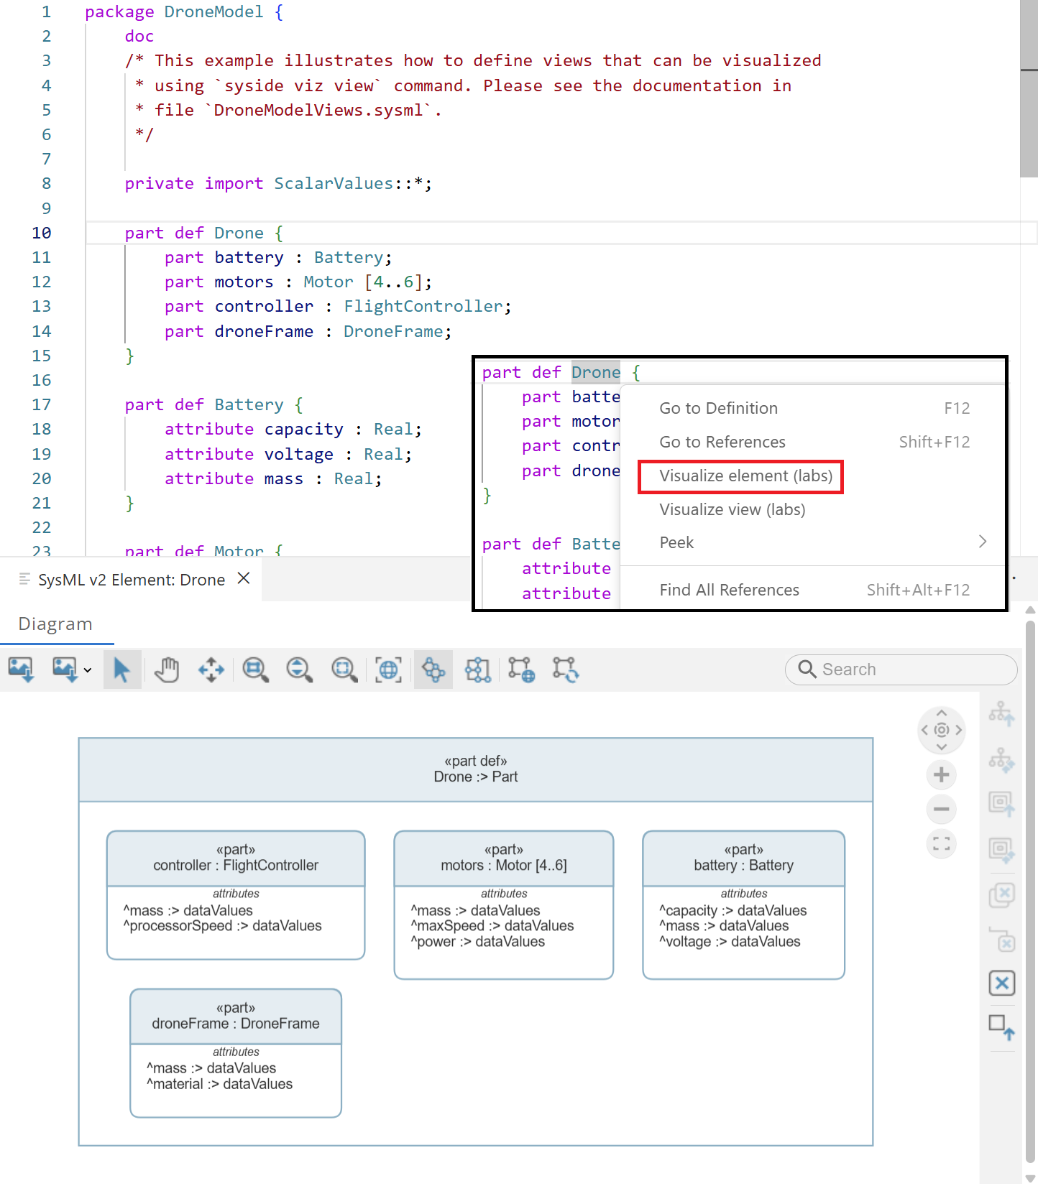
Task: Click the marquee zoom magnifier icon
Action: click(x=344, y=670)
